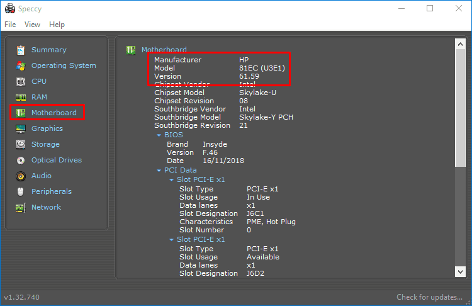Select the Motherboard sidebar entry
Image resolution: width=472 pixels, height=306 pixels.
[54, 113]
